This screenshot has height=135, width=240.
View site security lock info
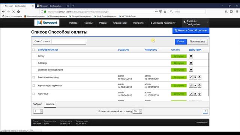click(45, 12)
